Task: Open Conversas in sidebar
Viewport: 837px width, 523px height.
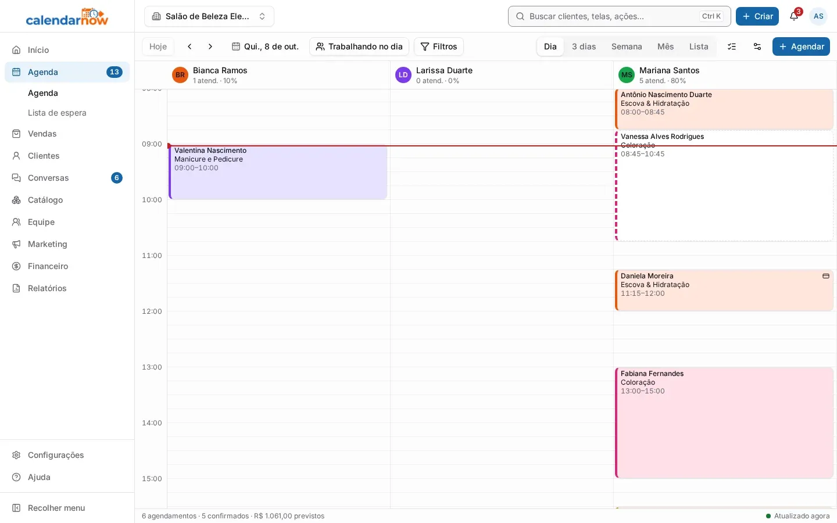Action: (67, 178)
